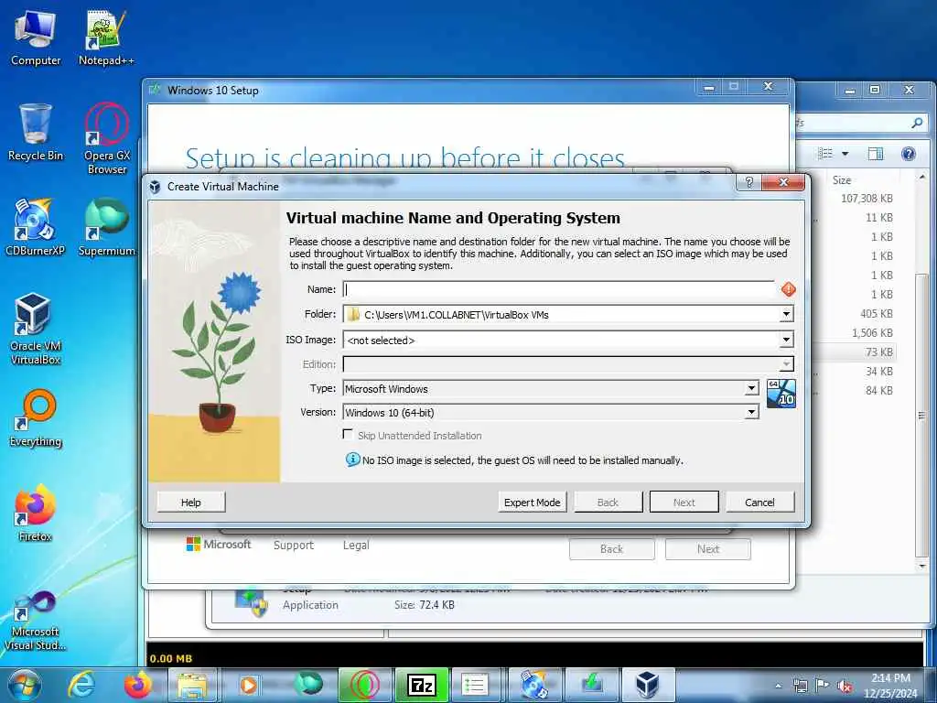
Task: Open the Computer desktop icon
Action: click(x=36, y=38)
